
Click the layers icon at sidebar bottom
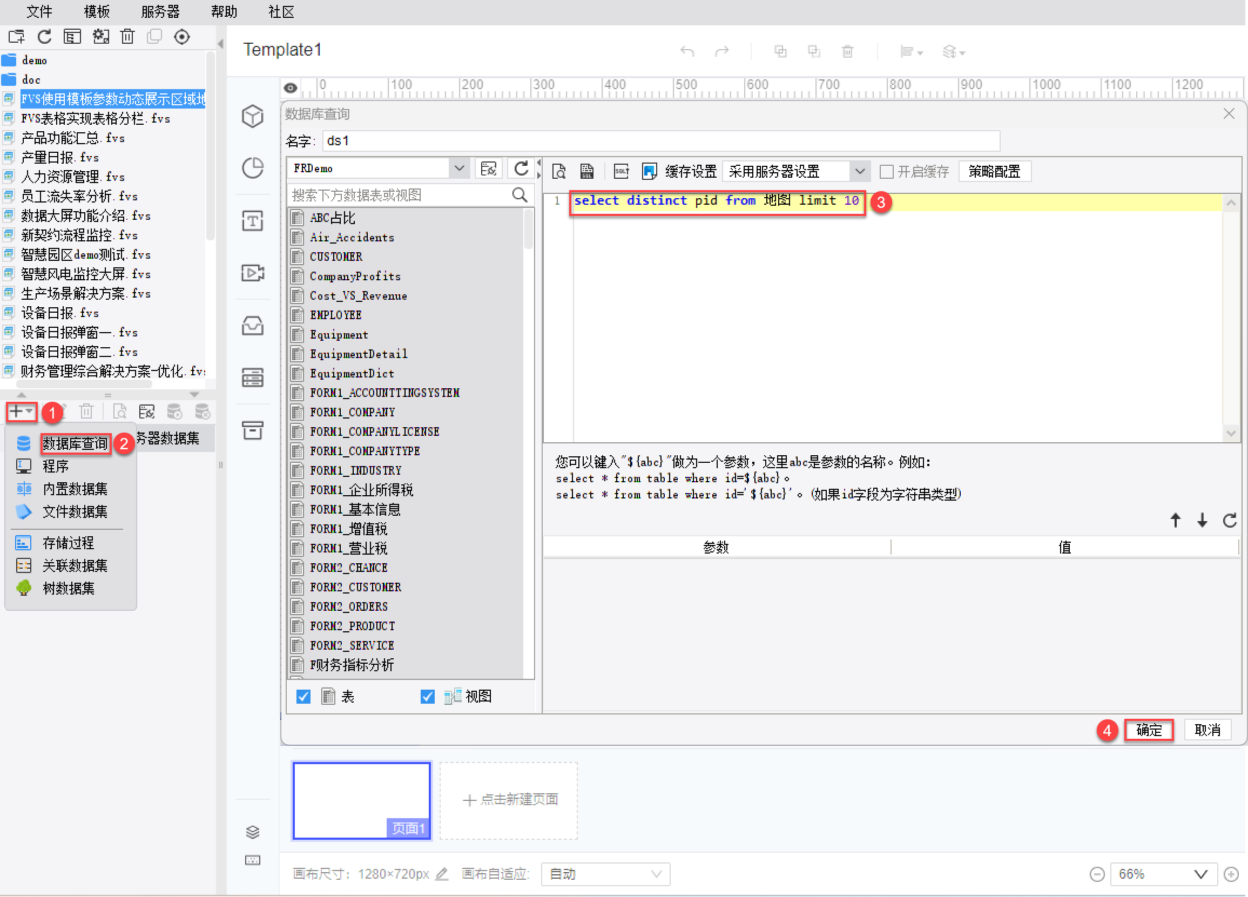pos(253,832)
